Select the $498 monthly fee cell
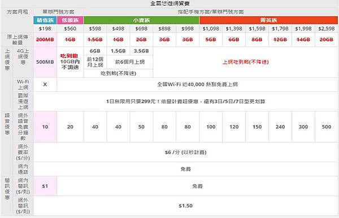 coord(118,29)
